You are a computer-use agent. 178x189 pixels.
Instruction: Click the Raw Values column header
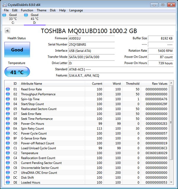155,84
